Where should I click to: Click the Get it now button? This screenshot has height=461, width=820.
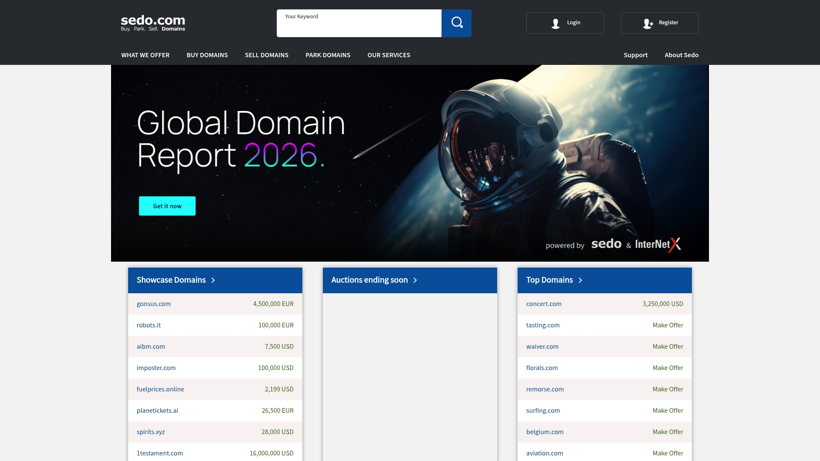click(x=167, y=206)
